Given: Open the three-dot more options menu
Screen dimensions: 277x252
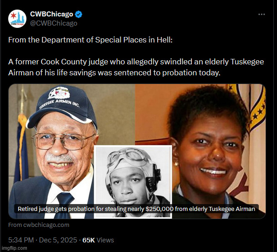Looking at the screenshot, I should coord(262,14).
